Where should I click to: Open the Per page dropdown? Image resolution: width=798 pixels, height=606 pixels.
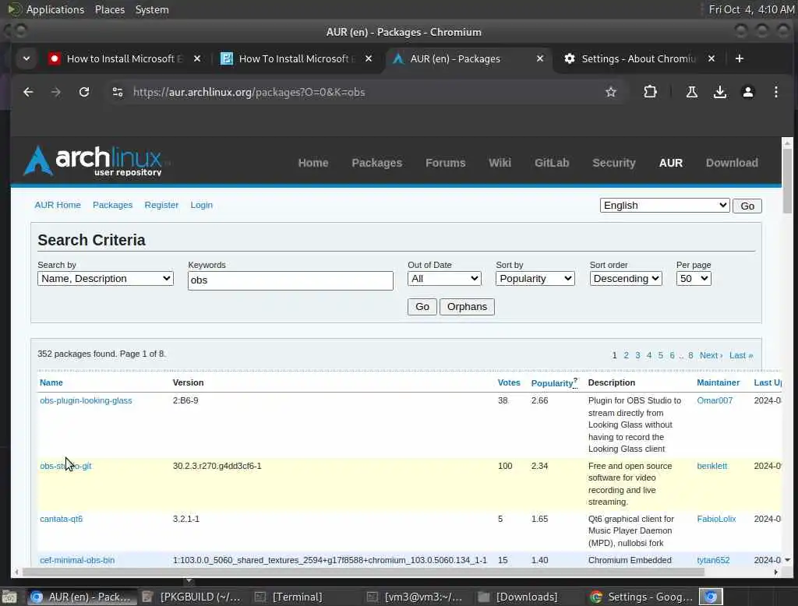coord(694,278)
